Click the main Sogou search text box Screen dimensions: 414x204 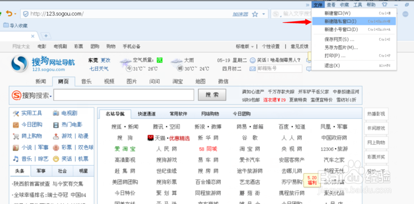click(x=123, y=95)
